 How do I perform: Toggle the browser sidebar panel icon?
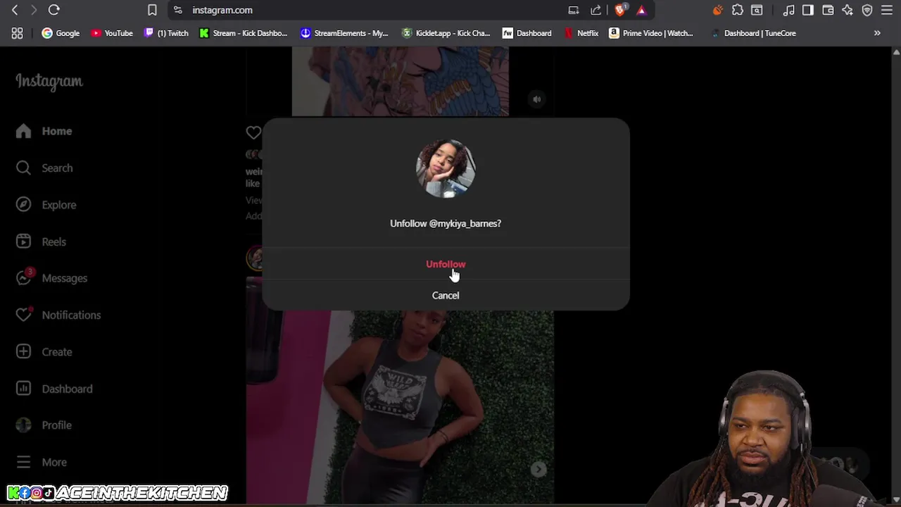point(808,10)
